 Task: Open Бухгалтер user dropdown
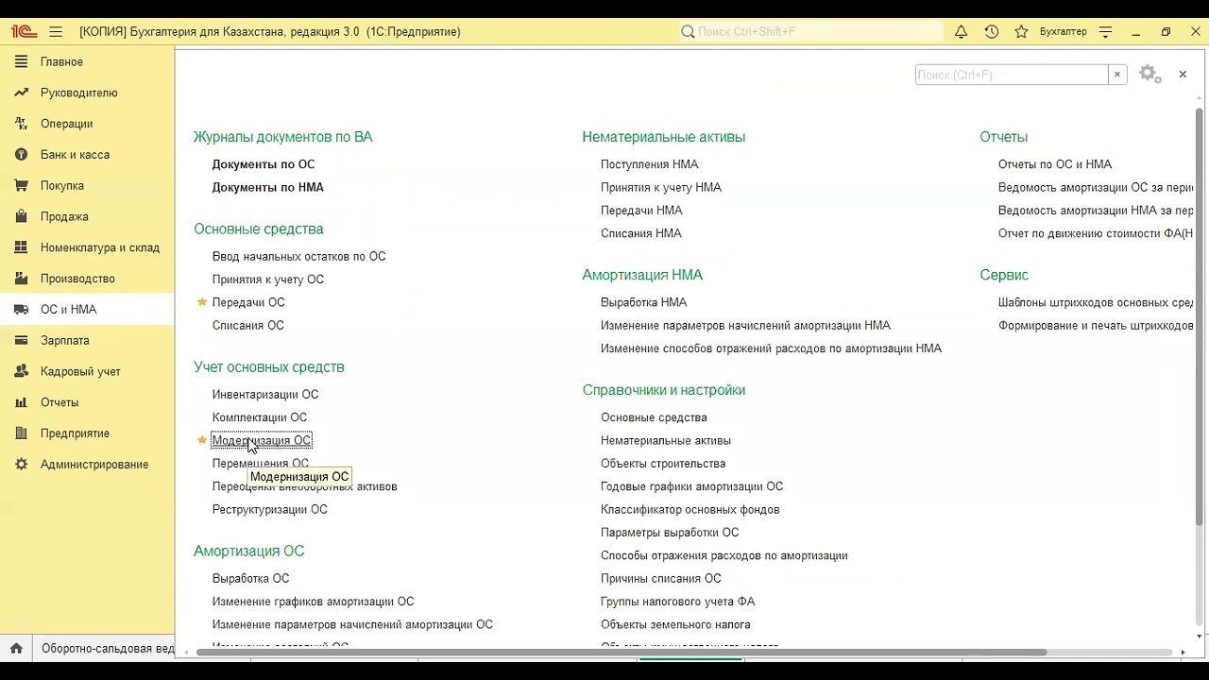pos(1063,31)
